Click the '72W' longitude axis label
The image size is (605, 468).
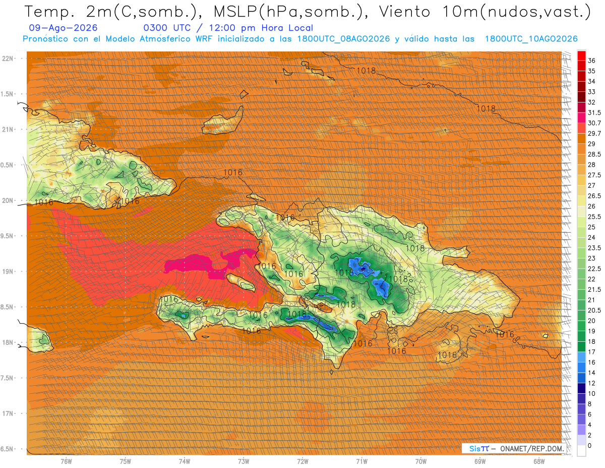[x=302, y=461]
